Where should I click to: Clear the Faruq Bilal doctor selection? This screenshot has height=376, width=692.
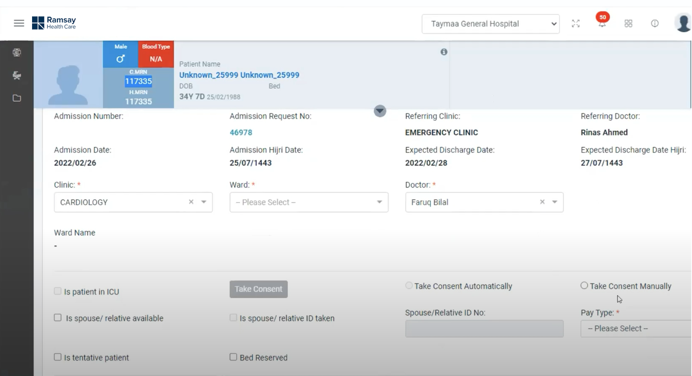click(542, 202)
